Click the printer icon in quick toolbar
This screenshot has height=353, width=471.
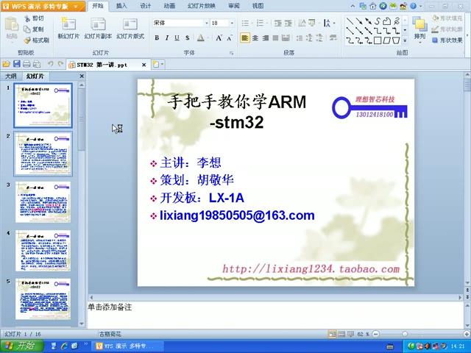[26, 64]
